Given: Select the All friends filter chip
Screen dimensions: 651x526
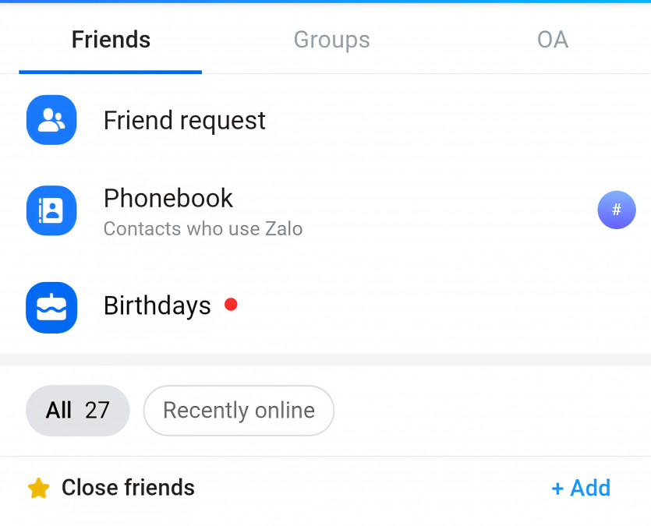Looking at the screenshot, I should [77, 411].
